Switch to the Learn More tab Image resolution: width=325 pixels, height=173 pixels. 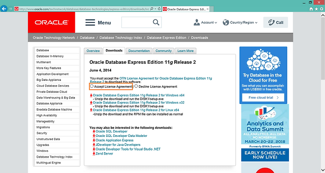pos(186,51)
